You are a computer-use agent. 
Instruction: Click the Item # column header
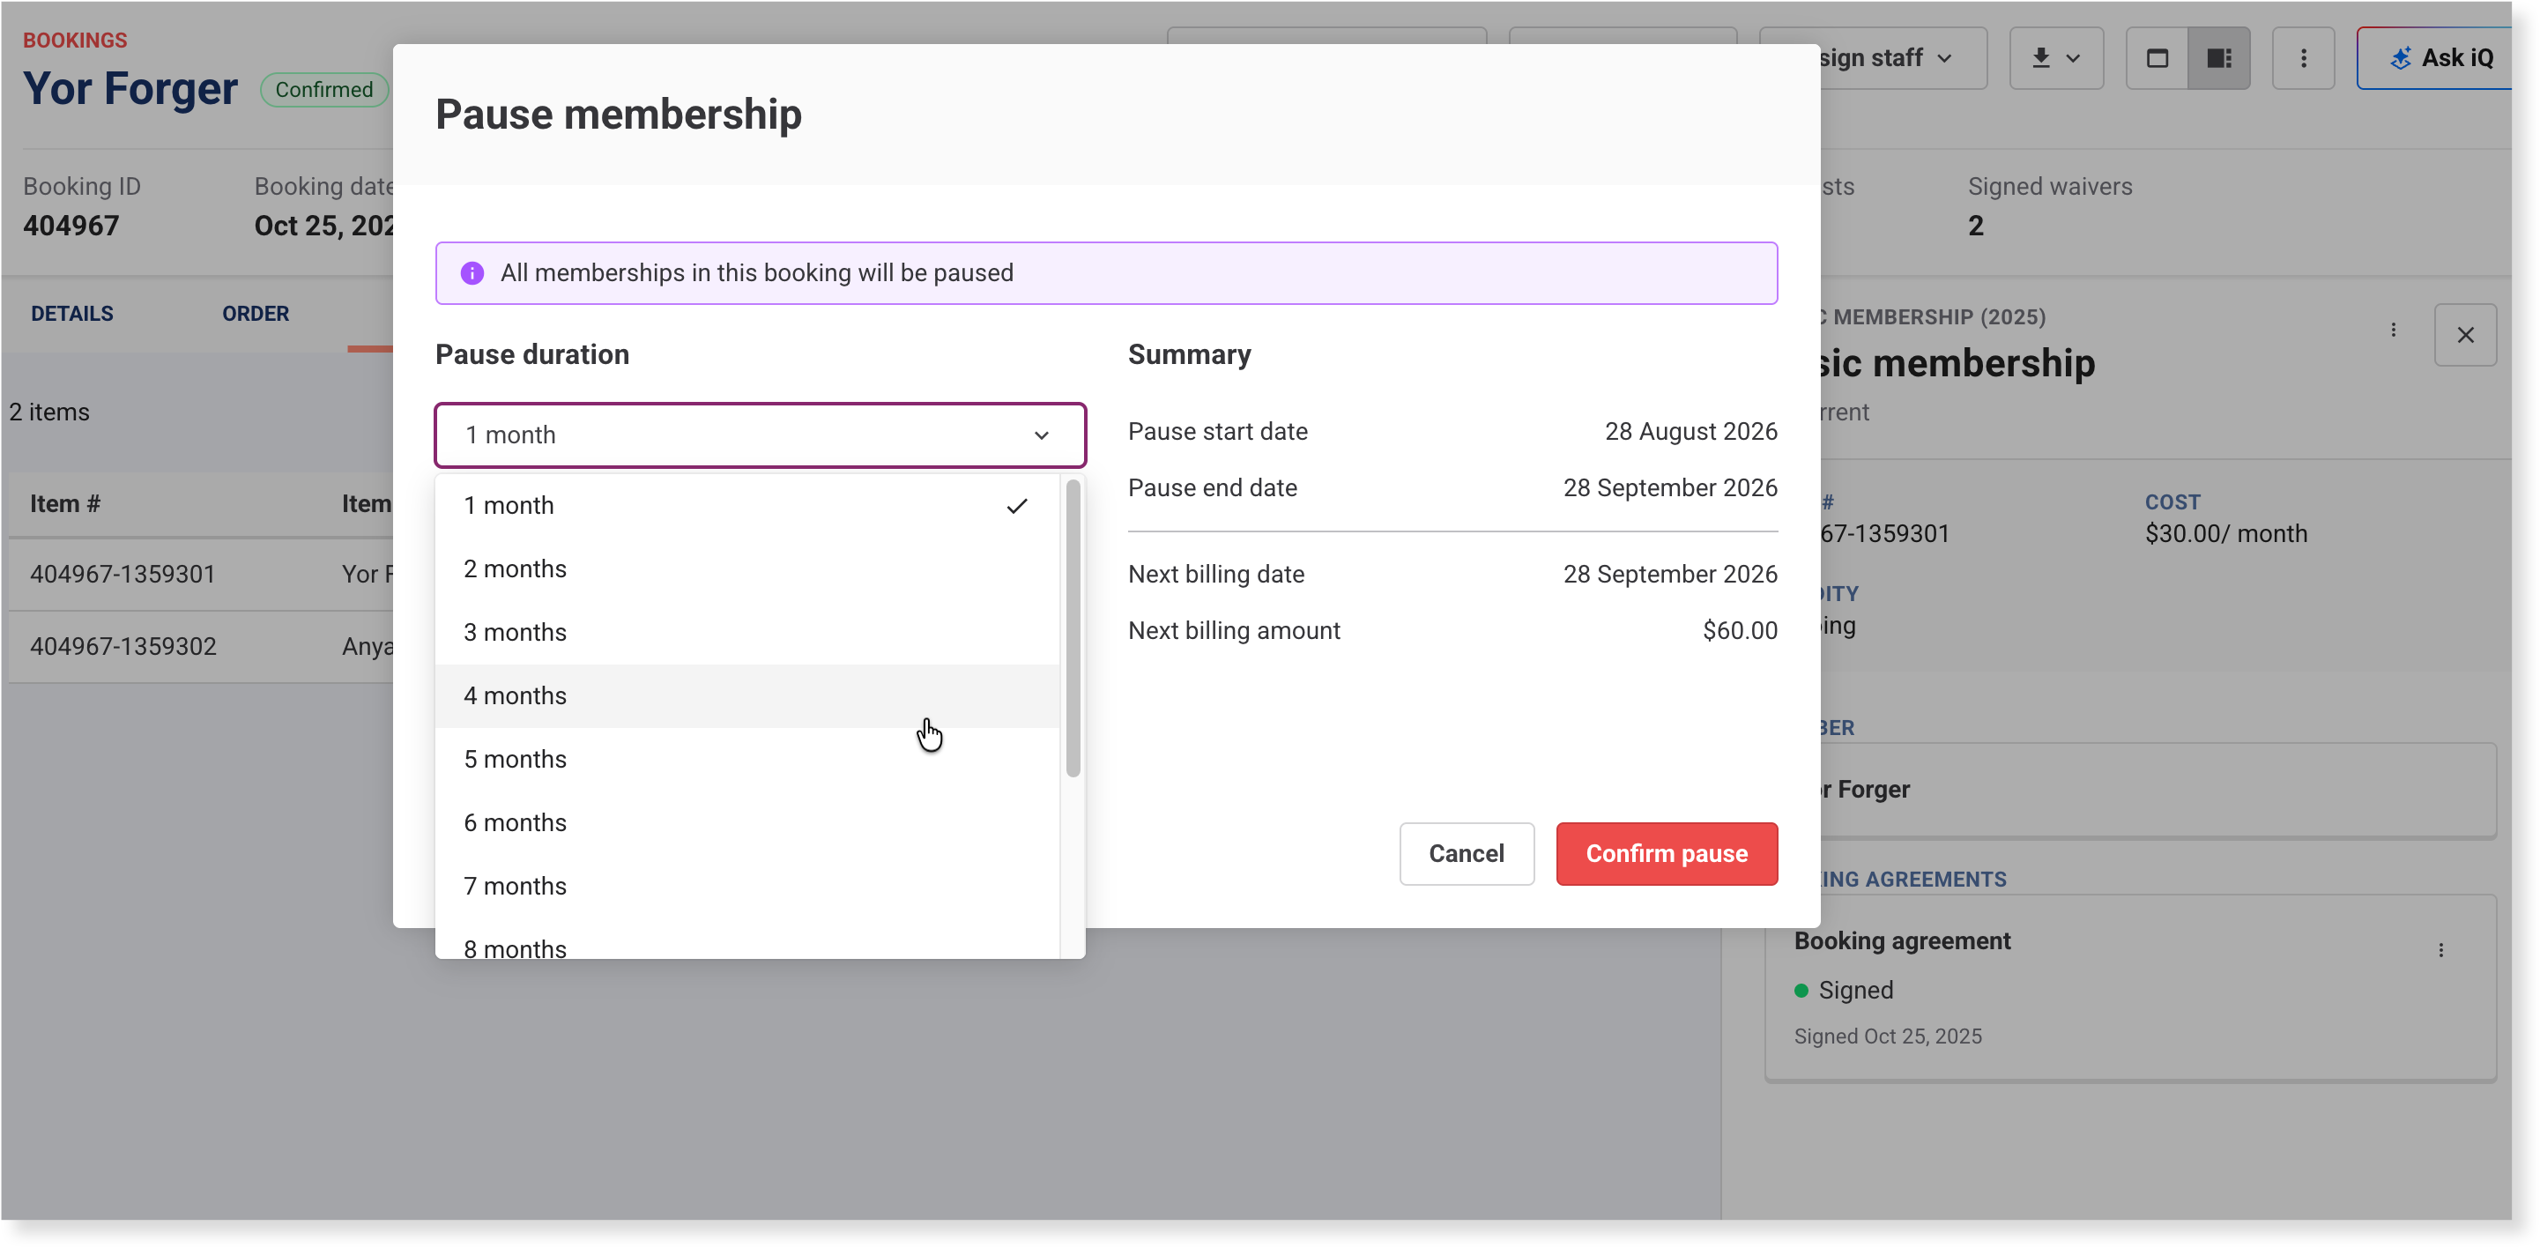tap(65, 504)
